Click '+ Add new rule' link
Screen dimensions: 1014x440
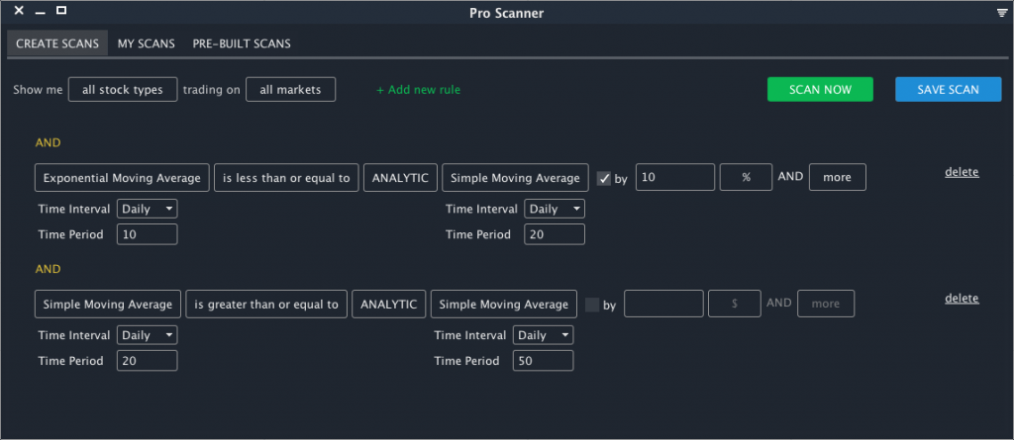point(419,90)
